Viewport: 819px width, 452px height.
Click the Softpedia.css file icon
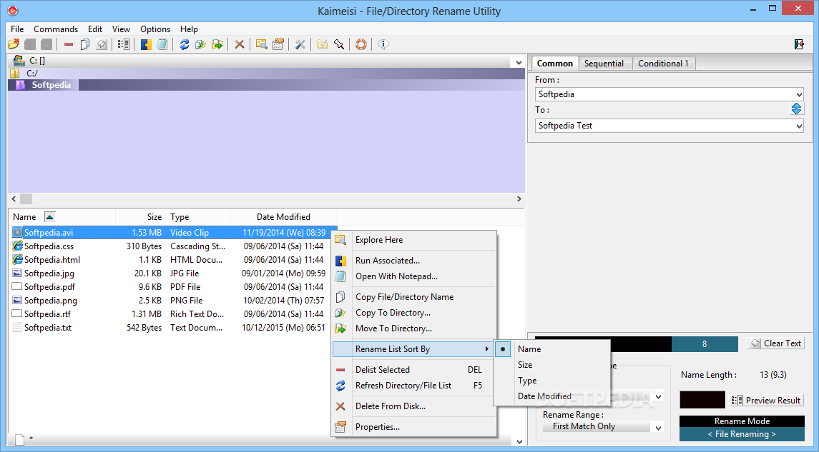(17, 246)
